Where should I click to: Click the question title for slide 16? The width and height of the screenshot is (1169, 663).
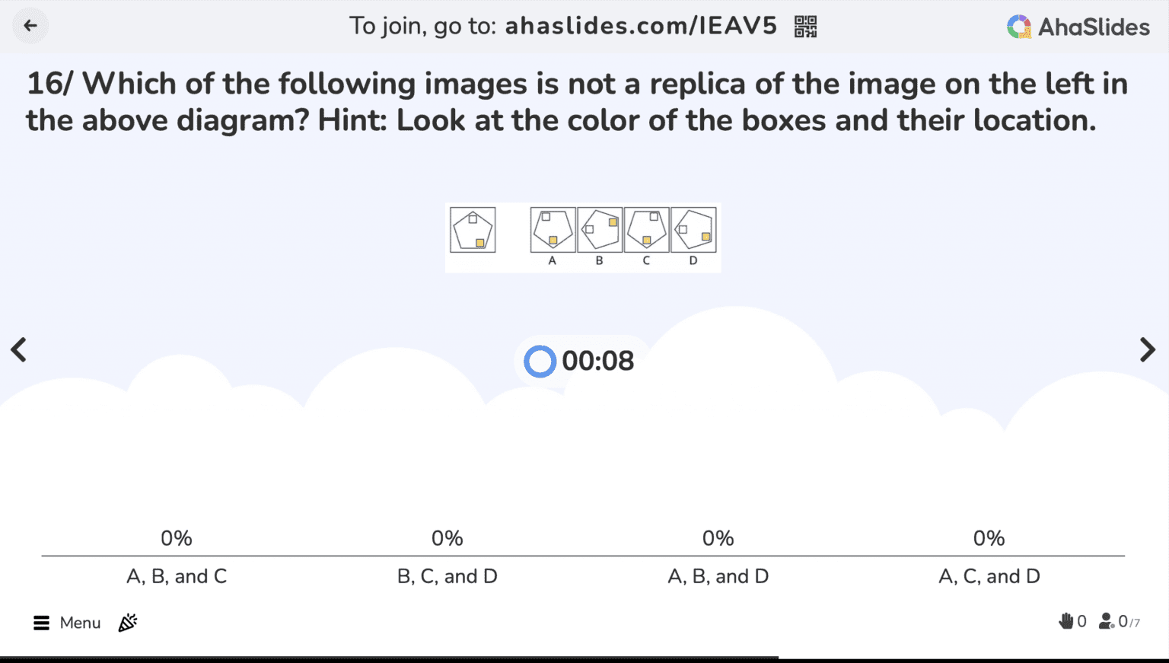coord(576,101)
